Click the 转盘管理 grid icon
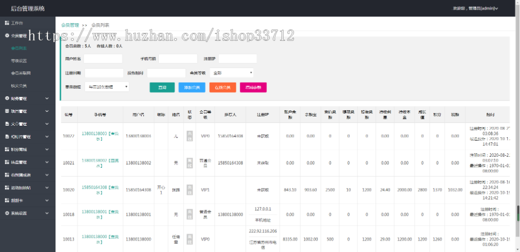 7,162
